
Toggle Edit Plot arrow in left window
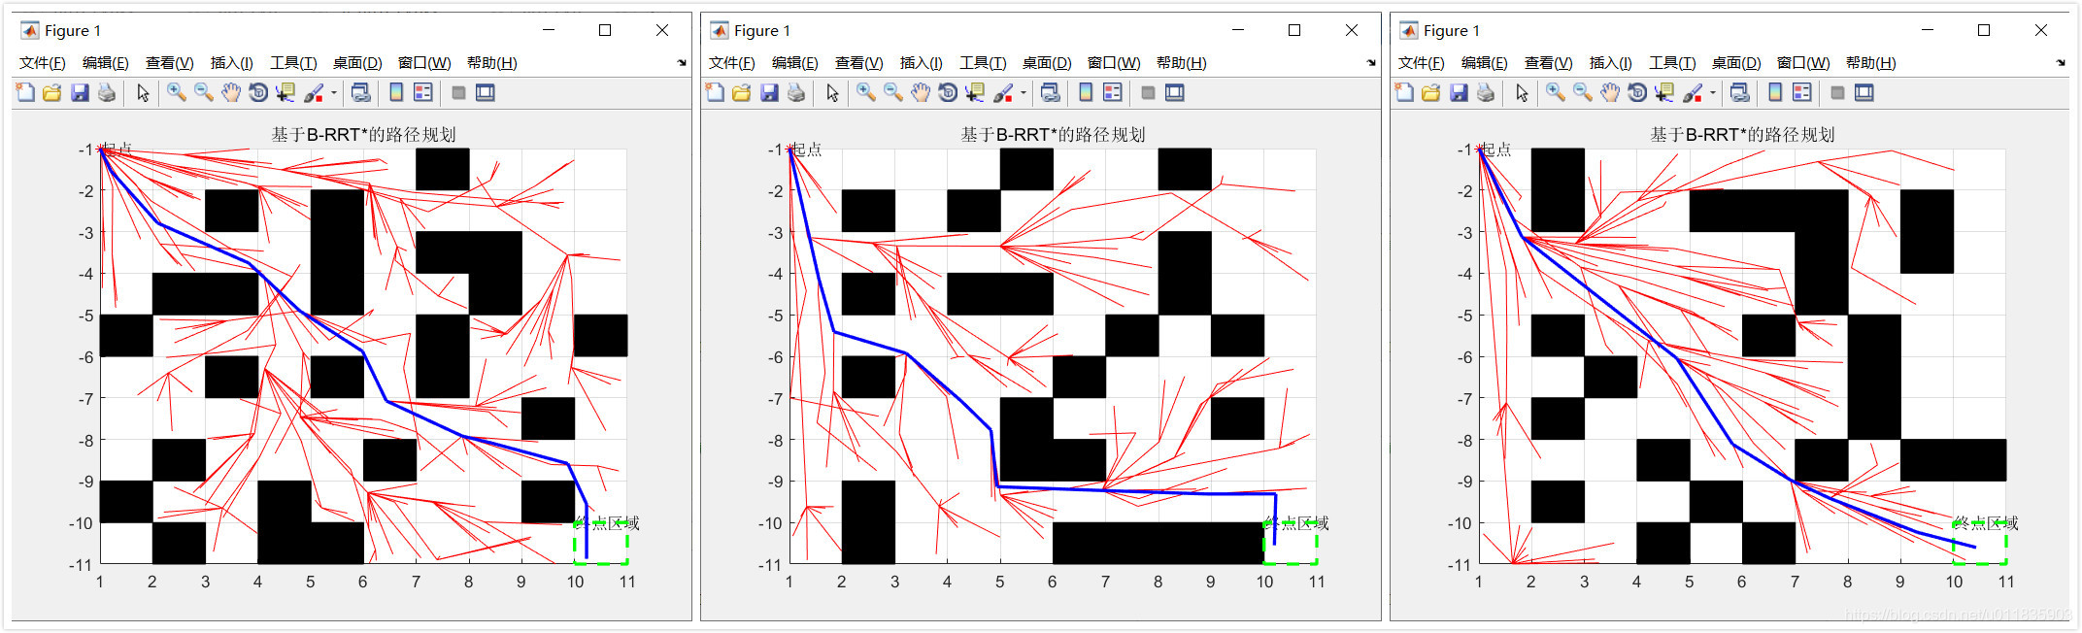[143, 92]
